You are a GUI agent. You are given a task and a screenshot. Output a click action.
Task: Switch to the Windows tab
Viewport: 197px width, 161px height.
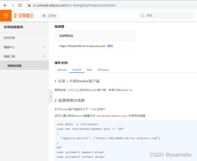click(104, 70)
